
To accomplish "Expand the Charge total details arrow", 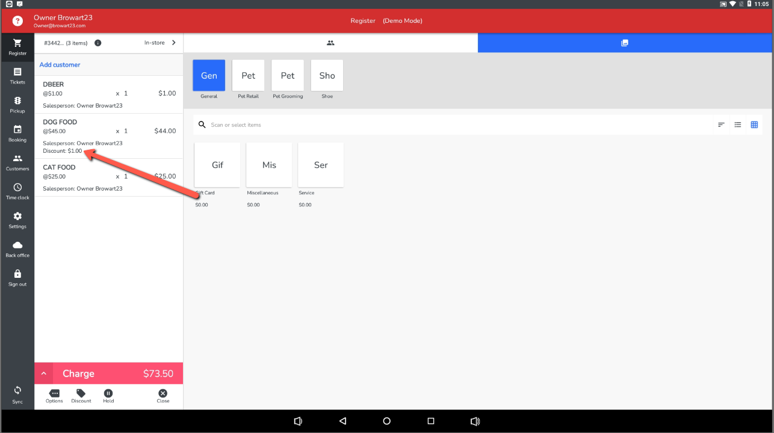I will 44,373.
